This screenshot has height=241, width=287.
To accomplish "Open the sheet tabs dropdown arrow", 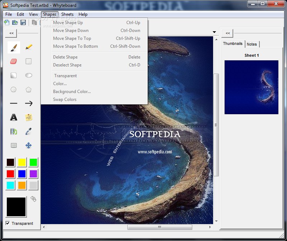I will tap(214, 32).
